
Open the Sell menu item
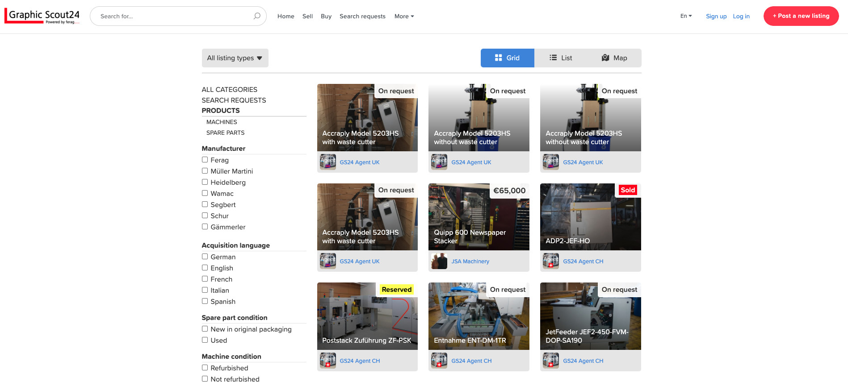click(307, 16)
